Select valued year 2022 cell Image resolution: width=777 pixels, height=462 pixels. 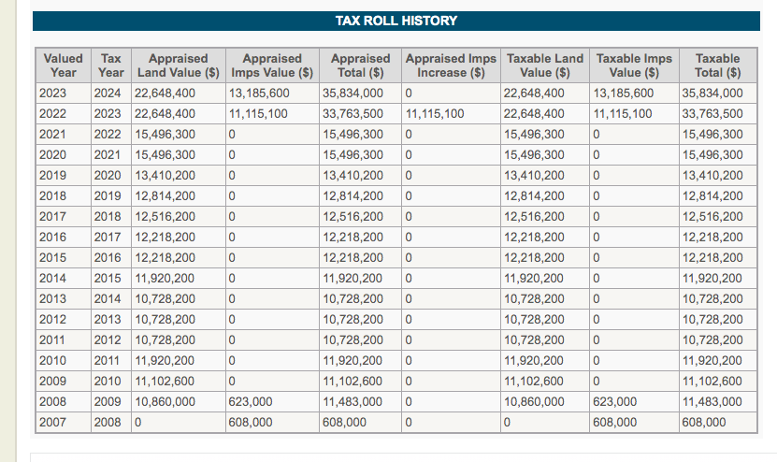pyautogui.click(x=64, y=114)
